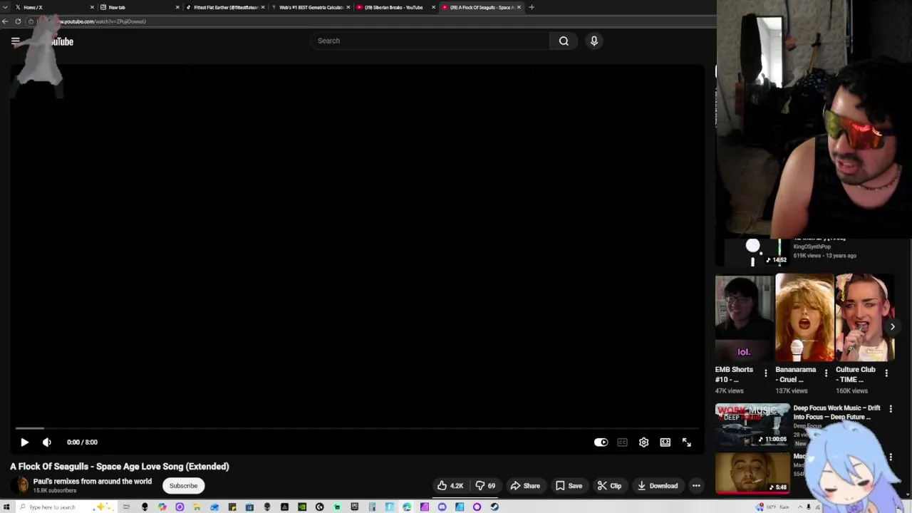Open Bananarama - Cruel short

pyautogui.click(x=804, y=318)
